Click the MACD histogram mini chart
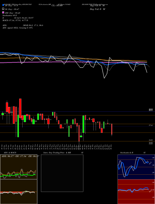 point(19,192)
